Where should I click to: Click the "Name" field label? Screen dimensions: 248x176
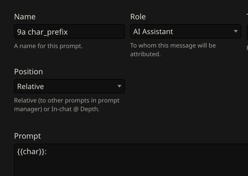(25, 17)
